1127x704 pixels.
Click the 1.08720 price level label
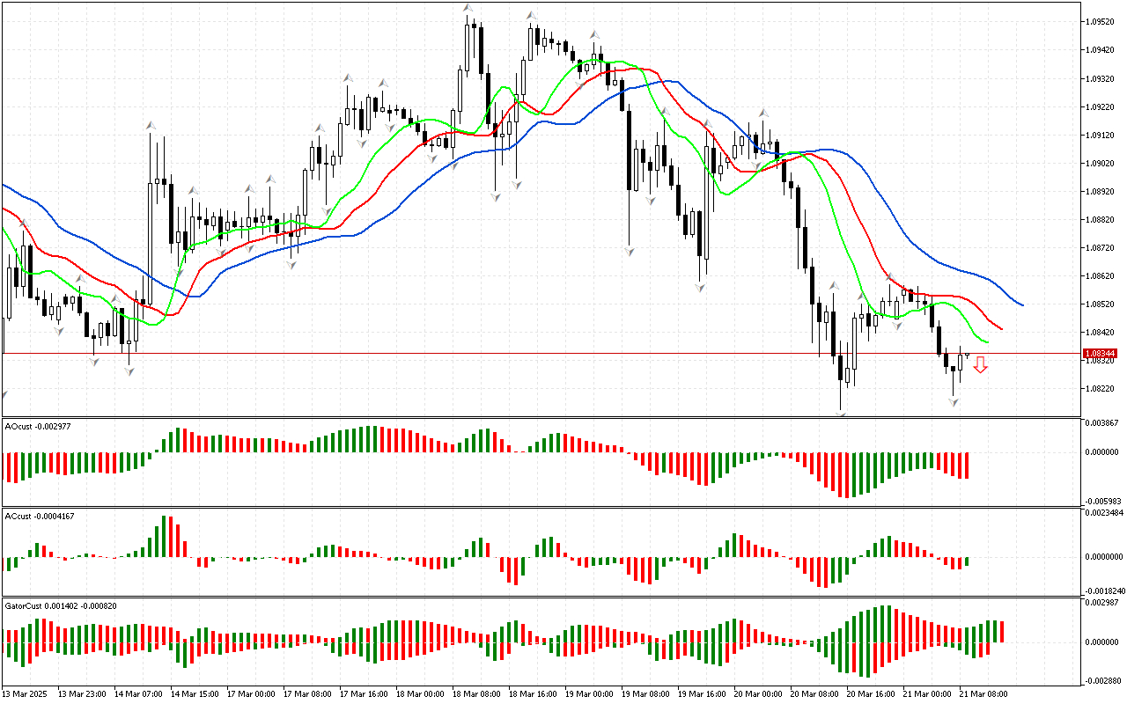point(1101,247)
